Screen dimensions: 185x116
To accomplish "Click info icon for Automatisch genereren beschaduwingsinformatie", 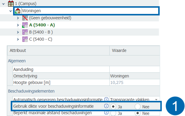I will (106, 99).
